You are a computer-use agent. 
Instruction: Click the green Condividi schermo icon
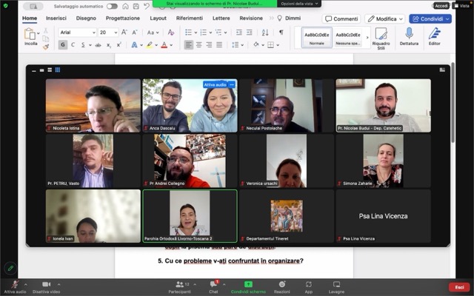click(x=249, y=284)
